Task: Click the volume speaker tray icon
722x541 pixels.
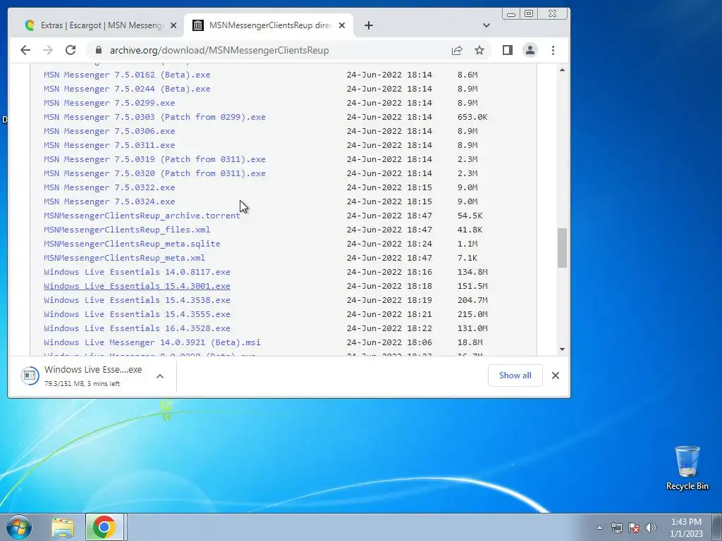Action: pyautogui.click(x=651, y=528)
